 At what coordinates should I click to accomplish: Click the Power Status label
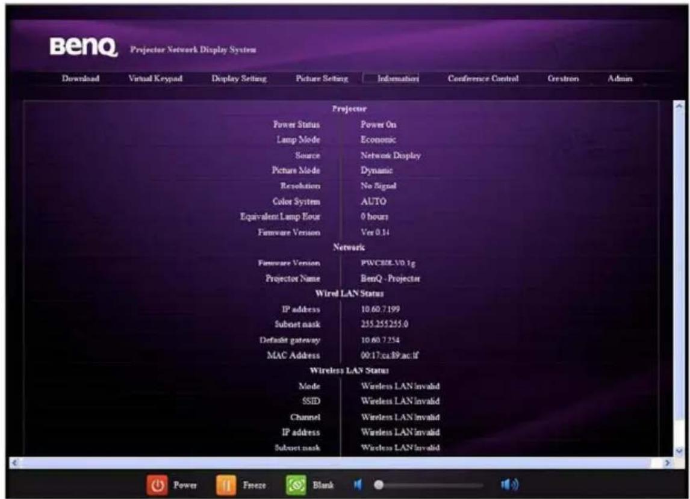[x=297, y=125]
